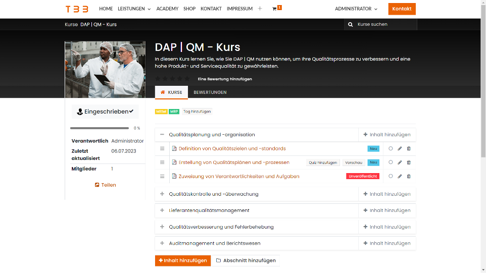Click 'Tag hinzufügen' button
Viewport: 486px width, 273px height.
pos(197,112)
